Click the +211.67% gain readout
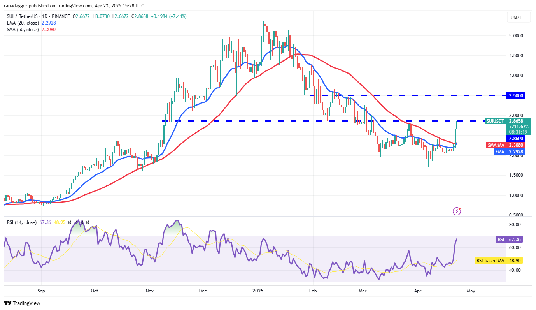This screenshot has width=536, height=310. coord(519,127)
